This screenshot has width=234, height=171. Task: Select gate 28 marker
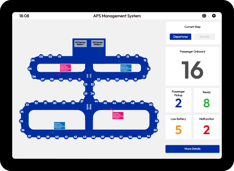[73, 103]
